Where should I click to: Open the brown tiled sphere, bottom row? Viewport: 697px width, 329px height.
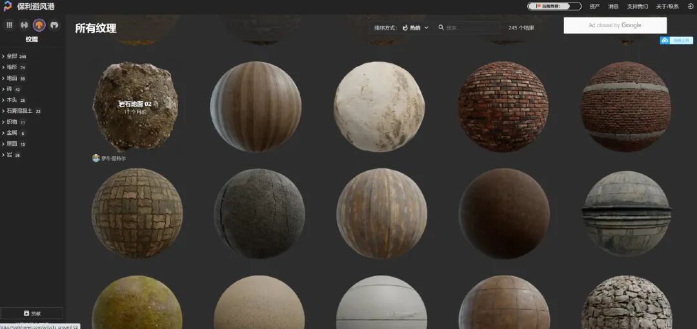(504, 303)
